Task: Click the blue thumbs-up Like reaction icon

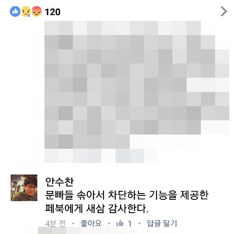Action: 15,11
